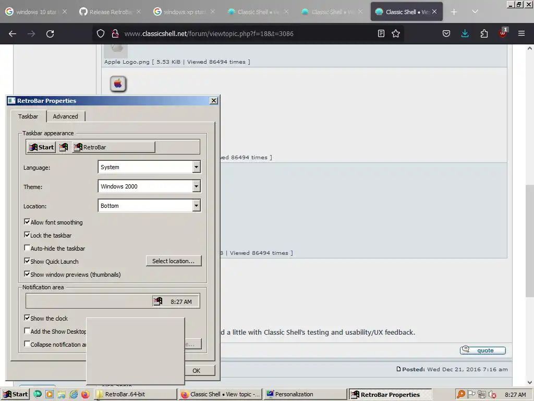Open the Theme dropdown showing Windows 2000
The height and width of the screenshot is (401, 534).
click(x=150, y=186)
